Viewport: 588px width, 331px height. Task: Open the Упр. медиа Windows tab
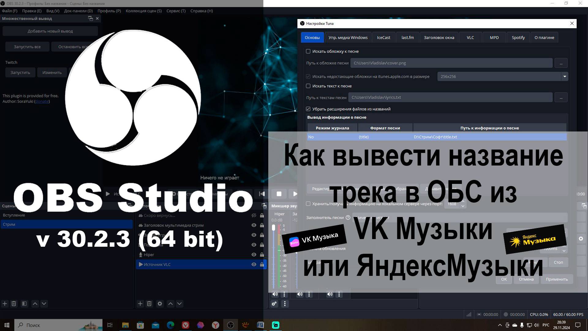click(x=348, y=37)
